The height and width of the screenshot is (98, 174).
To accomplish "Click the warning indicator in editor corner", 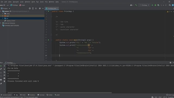I will pyautogui.click(x=168, y=11).
